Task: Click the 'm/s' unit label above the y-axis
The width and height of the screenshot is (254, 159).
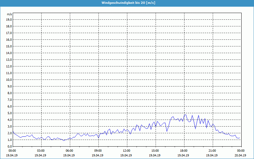Action: pyautogui.click(x=10, y=14)
